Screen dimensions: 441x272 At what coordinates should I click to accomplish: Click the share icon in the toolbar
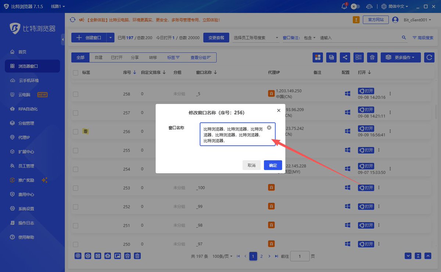pyautogui.click(x=345, y=57)
